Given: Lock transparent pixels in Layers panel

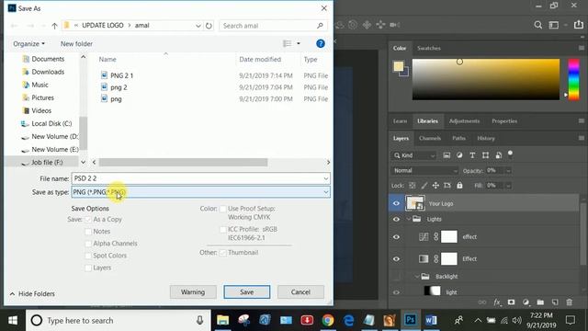Looking at the screenshot, I should (413, 186).
